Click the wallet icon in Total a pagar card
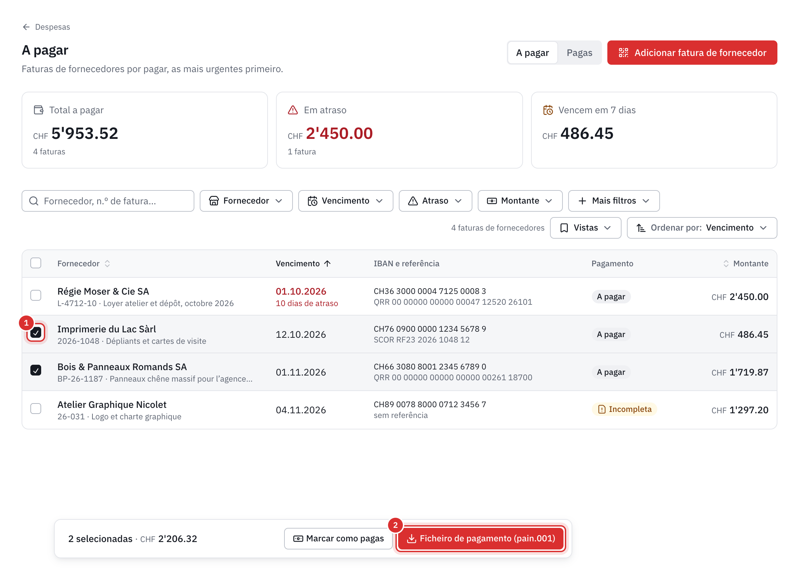The width and height of the screenshot is (799, 569). point(38,110)
